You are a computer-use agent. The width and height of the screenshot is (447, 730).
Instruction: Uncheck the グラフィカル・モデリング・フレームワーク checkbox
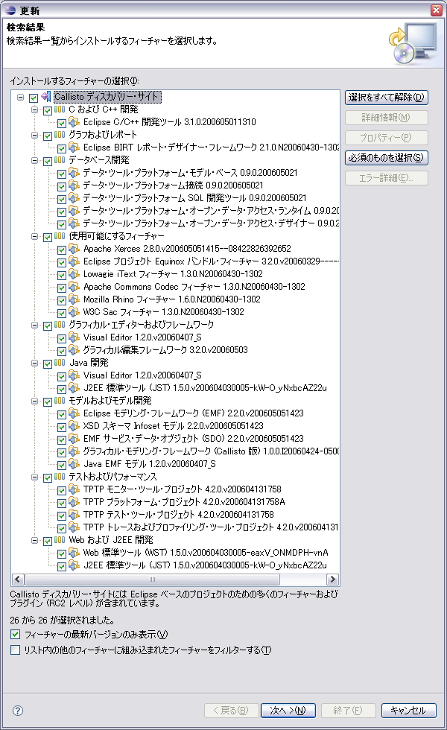point(61,453)
